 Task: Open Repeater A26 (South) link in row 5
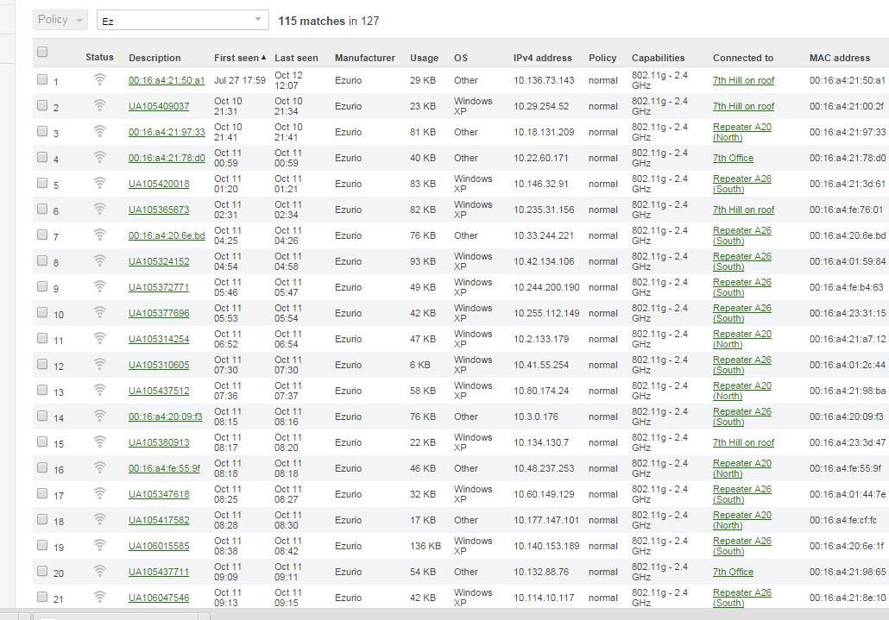[742, 184]
